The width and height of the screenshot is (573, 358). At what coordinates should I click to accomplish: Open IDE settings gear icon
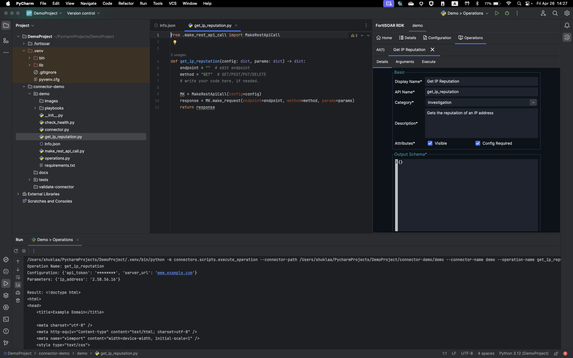point(567,13)
